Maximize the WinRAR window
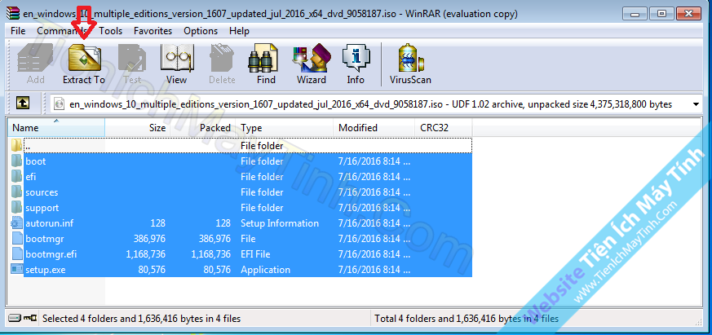The height and width of the screenshot is (335, 712). (x=662, y=13)
